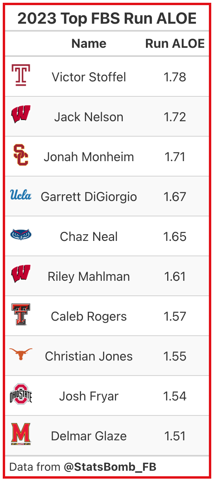This screenshot has height=481, width=214.
Task: Click the 1.72 value for Jack Nelson
Action: pyautogui.click(x=175, y=117)
